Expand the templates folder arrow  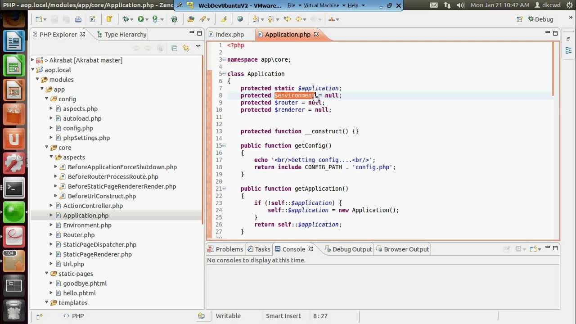(x=46, y=303)
